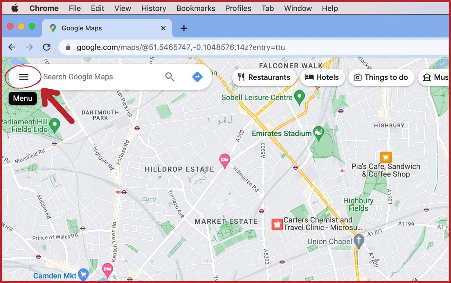Click the pink hotel marker near Kentish Town Rd
Screen dimensions: 451x283
tap(108, 271)
